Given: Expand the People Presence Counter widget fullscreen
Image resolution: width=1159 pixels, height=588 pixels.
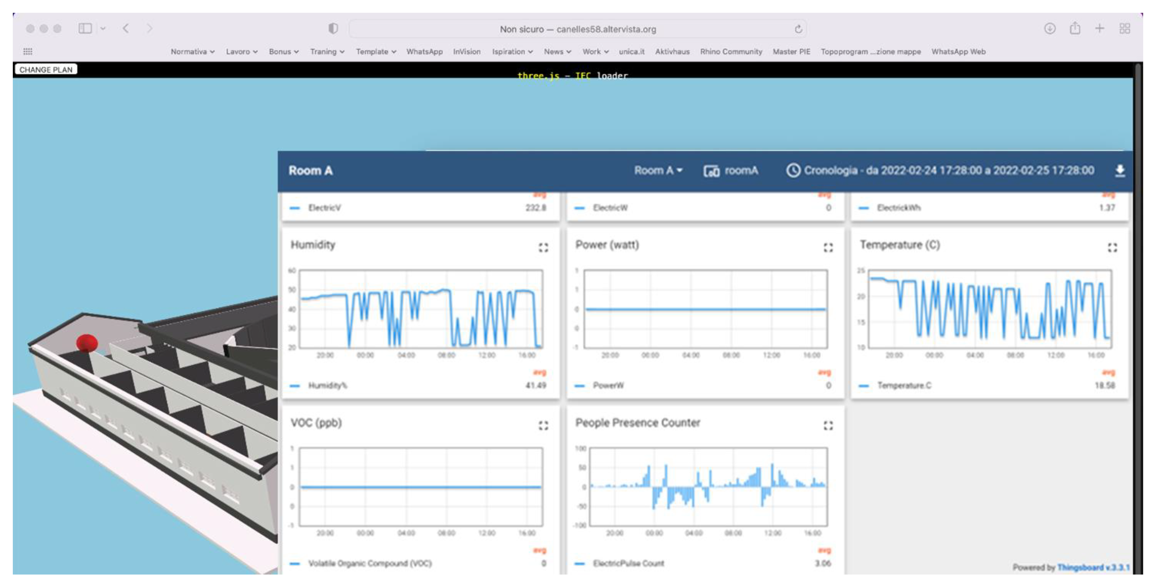Looking at the screenshot, I should click(828, 425).
